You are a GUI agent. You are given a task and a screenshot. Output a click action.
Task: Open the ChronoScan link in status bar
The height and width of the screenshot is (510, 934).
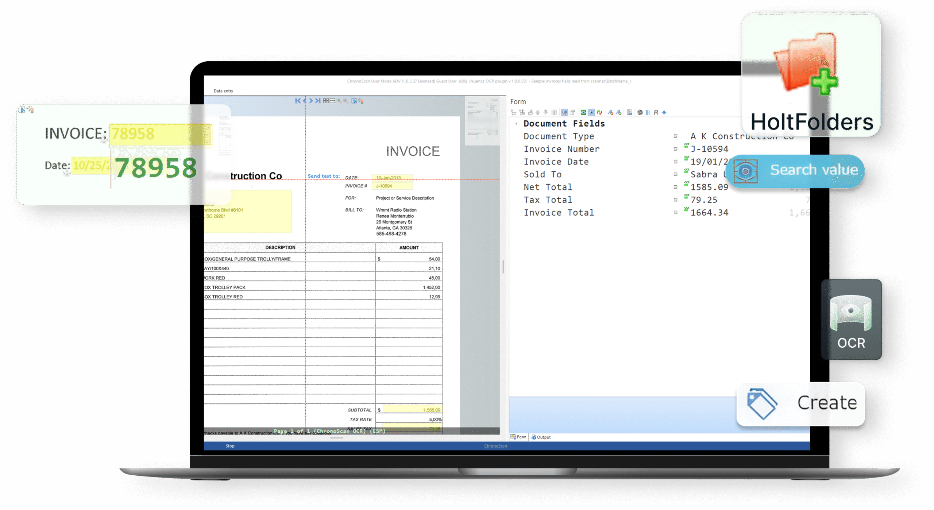coord(495,446)
